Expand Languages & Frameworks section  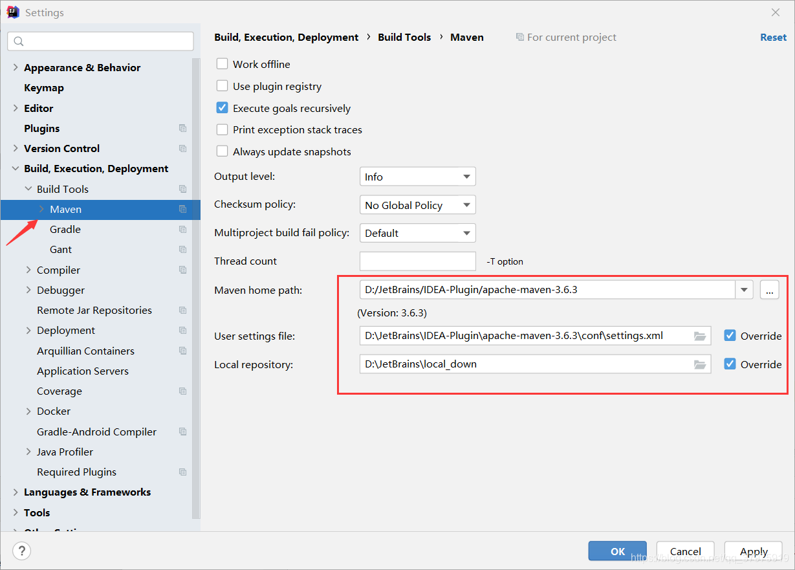(x=16, y=492)
